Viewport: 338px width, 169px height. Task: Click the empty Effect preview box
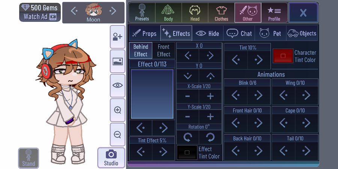click(152, 94)
